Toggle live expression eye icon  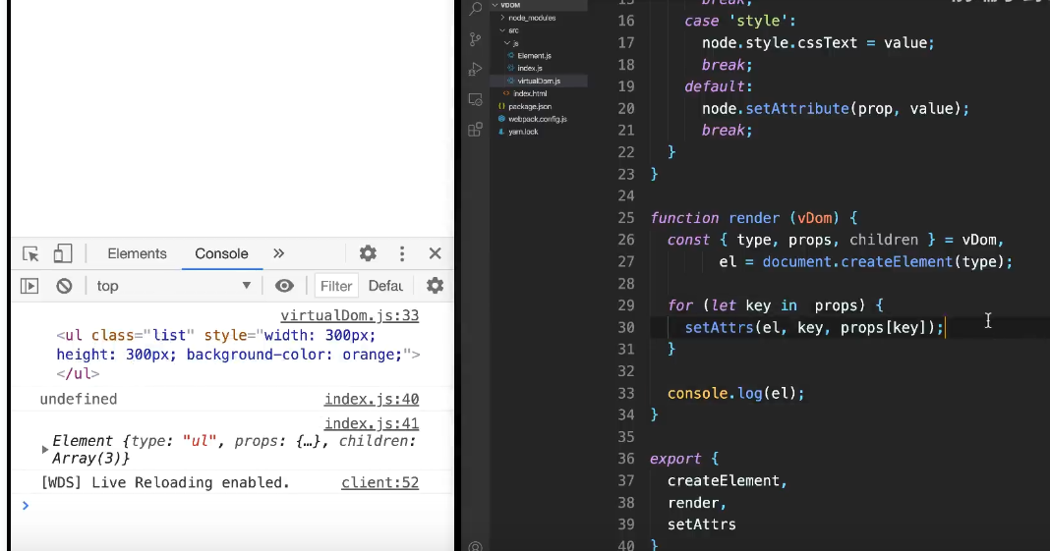(284, 286)
